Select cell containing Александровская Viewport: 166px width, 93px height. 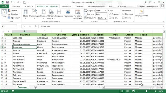click(25, 44)
